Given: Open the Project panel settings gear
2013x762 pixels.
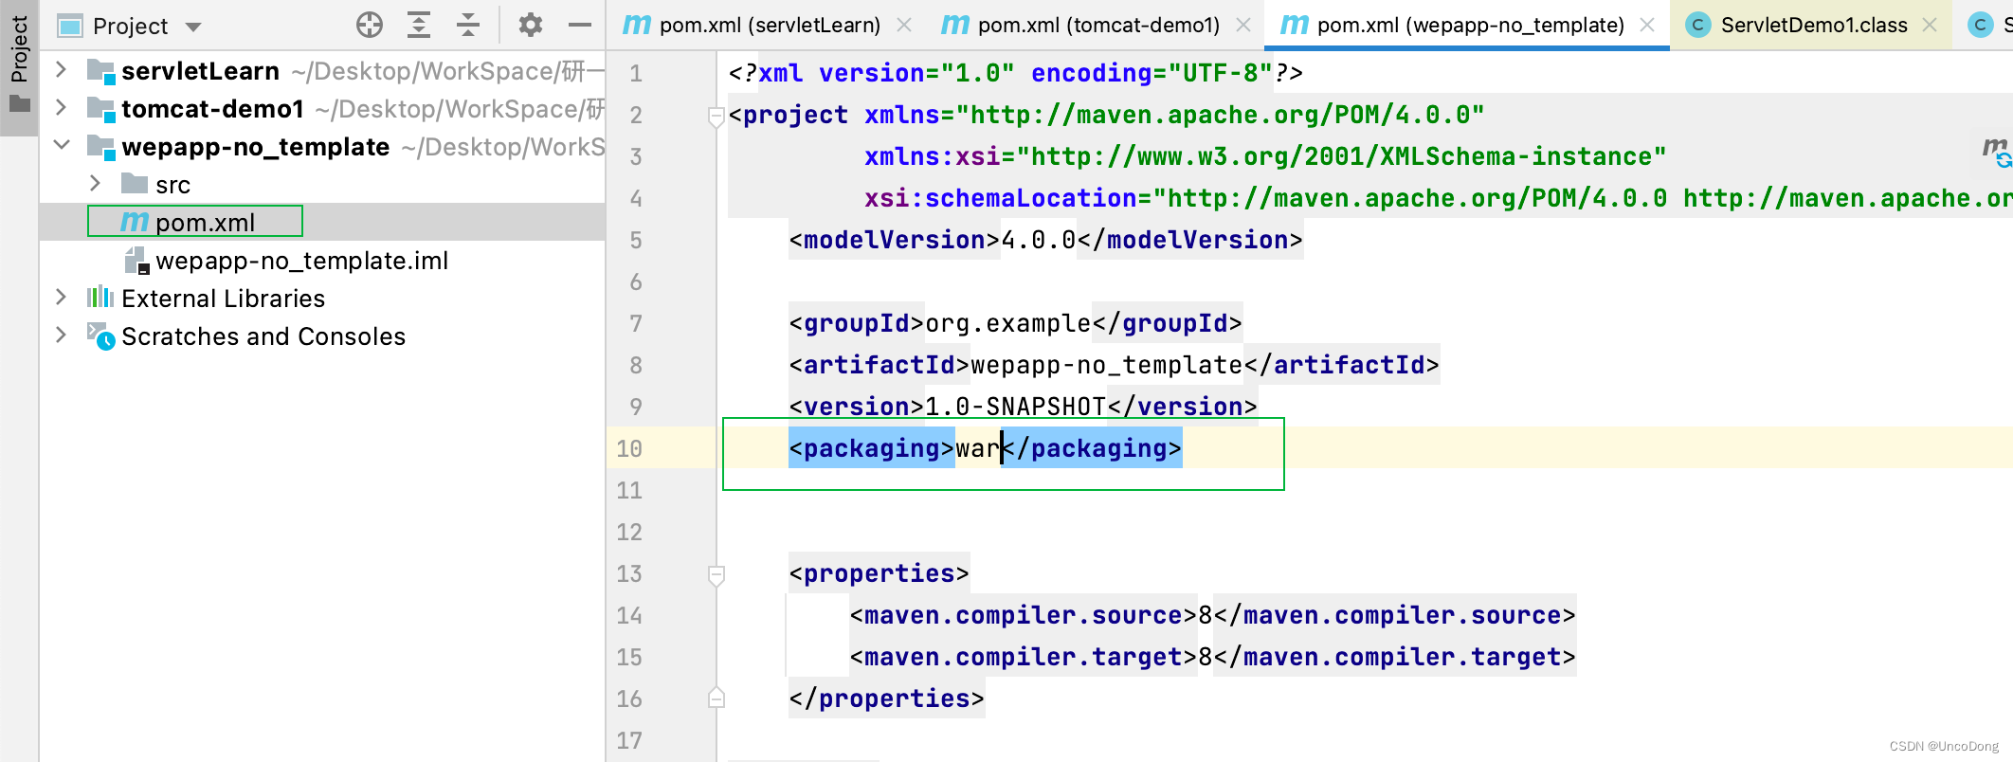Looking at the screenshot, I should 530,25.
